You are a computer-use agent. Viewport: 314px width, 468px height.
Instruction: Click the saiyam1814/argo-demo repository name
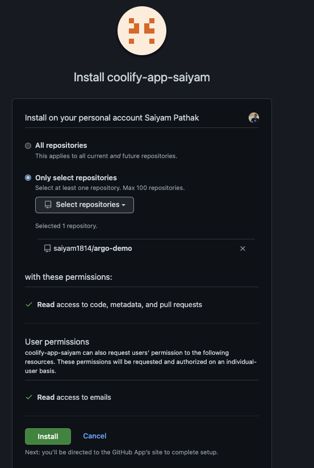pos(93,249)
